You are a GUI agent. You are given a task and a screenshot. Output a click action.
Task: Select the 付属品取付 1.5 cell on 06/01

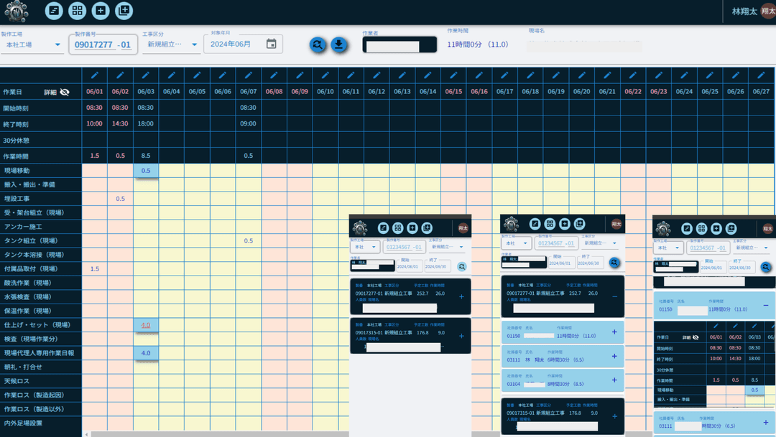point(95,269)
